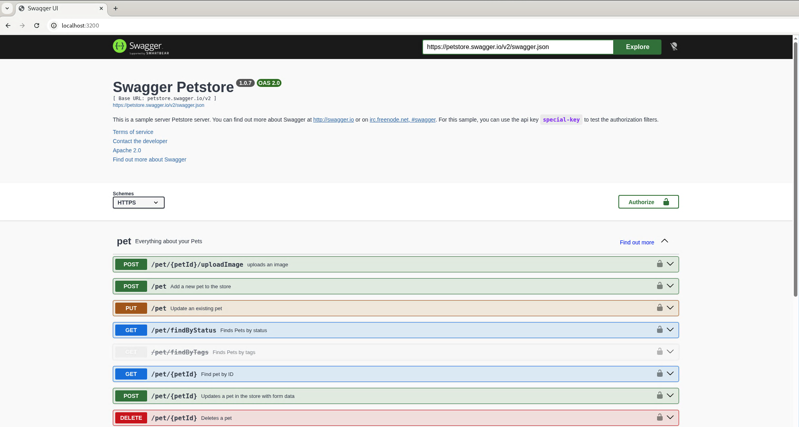Click the 1.0.7 version badge
The width and height of the screenshot is (799, 427).
(245, 83)
